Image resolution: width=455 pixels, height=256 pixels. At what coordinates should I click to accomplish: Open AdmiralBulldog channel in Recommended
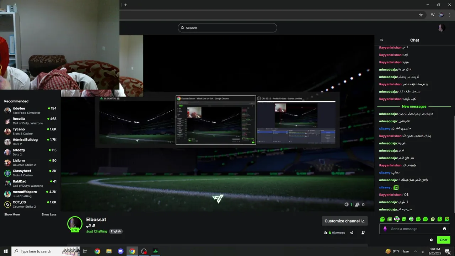point(30,142)
